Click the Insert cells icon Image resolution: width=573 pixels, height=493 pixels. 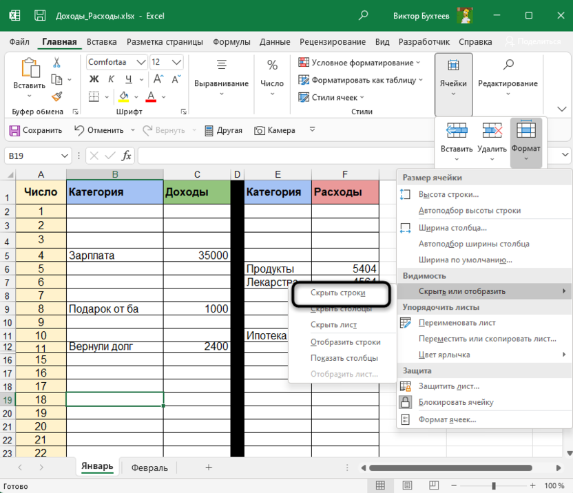(x=457, y=131)
